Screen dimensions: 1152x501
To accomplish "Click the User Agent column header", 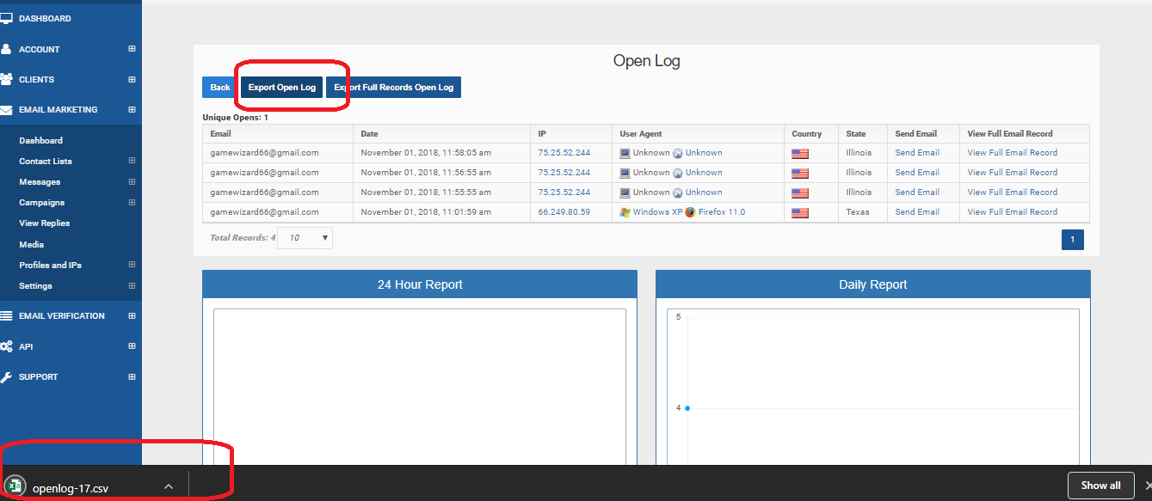I will [699, 134].
